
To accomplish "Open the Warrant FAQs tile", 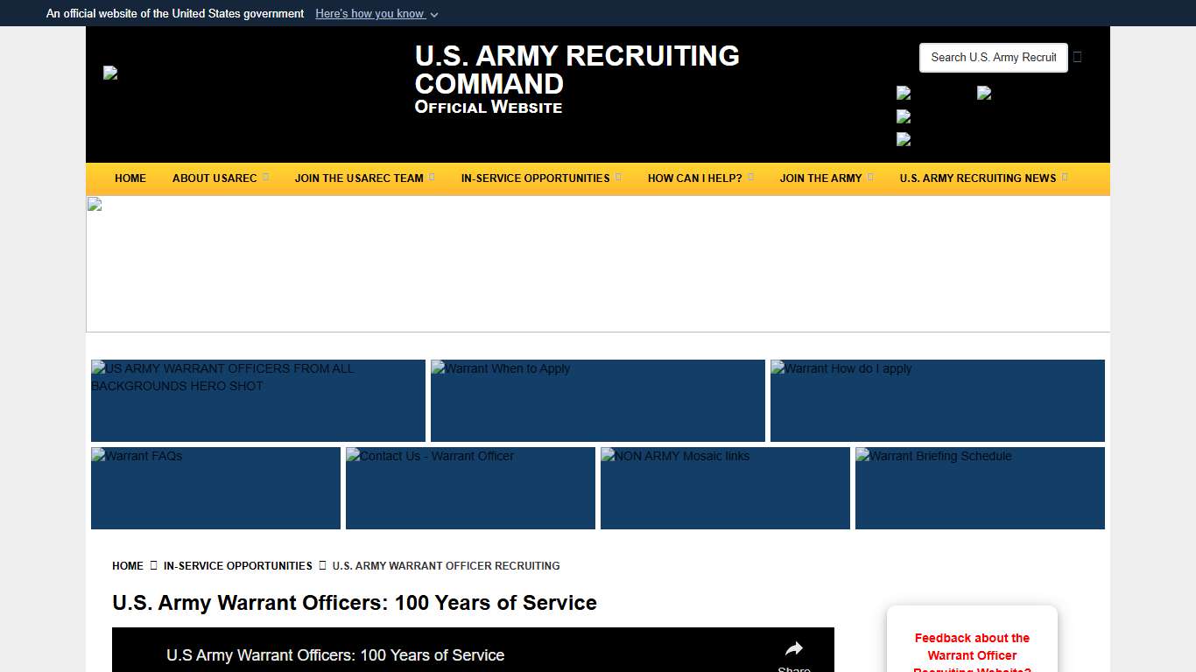I will coord(215,487).
